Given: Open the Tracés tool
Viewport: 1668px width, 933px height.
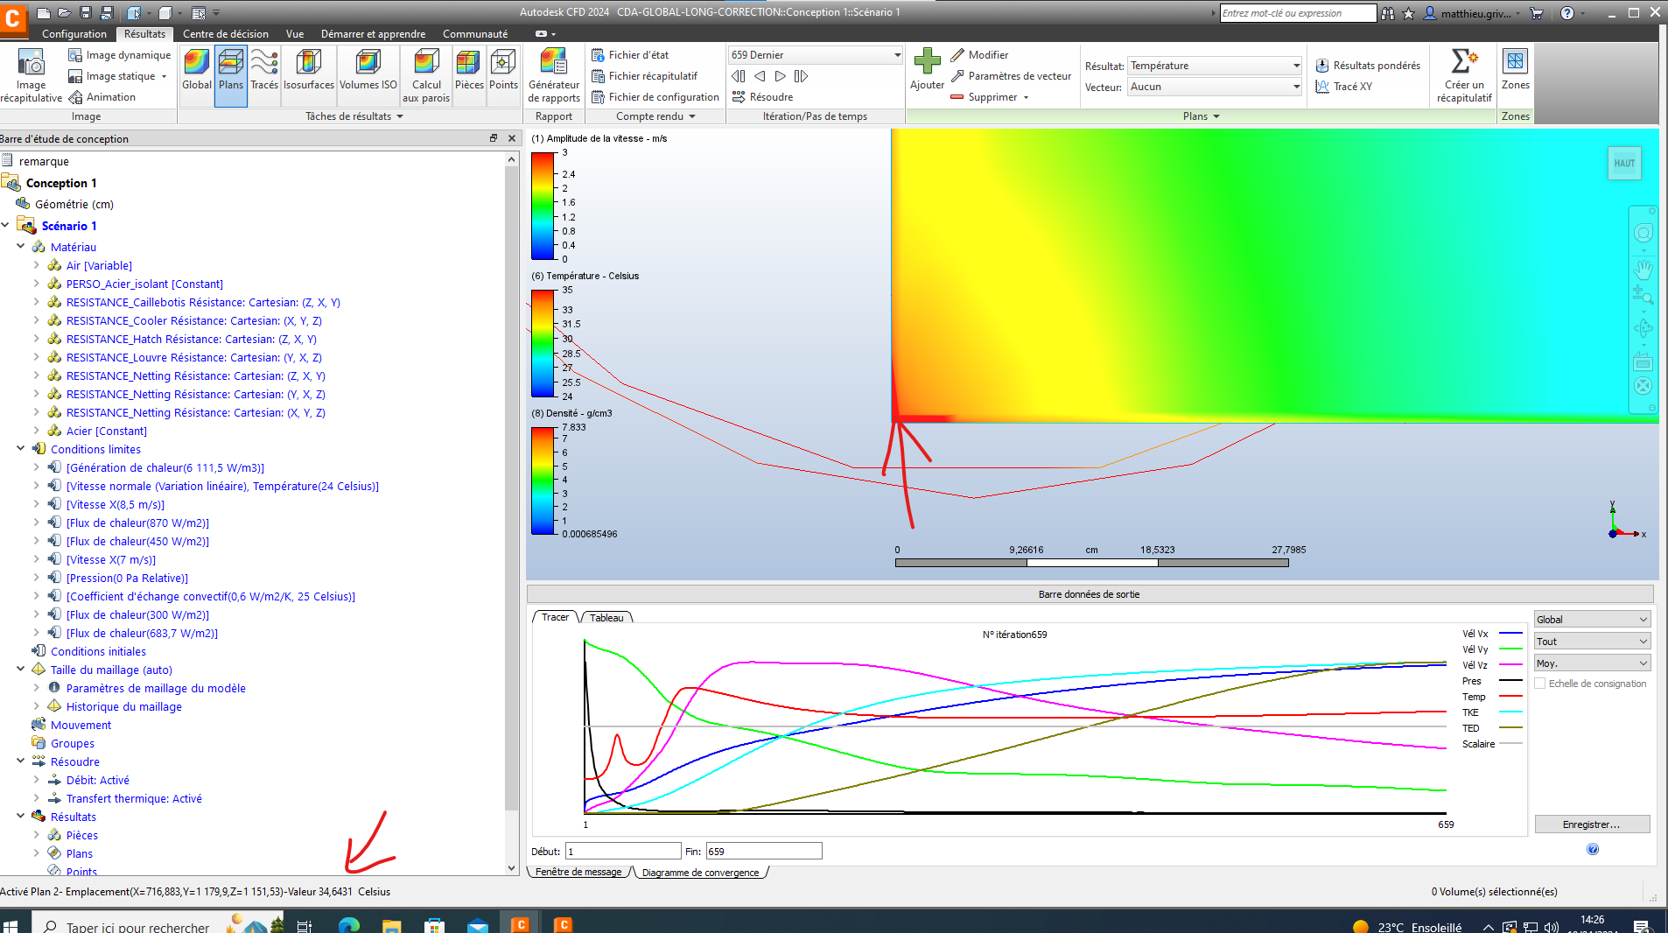Looking at the screenshot, I should [264, 70].
